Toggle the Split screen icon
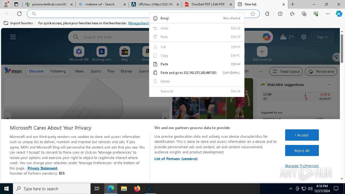Viewport: 345px width, 194px height. (280, 14)
